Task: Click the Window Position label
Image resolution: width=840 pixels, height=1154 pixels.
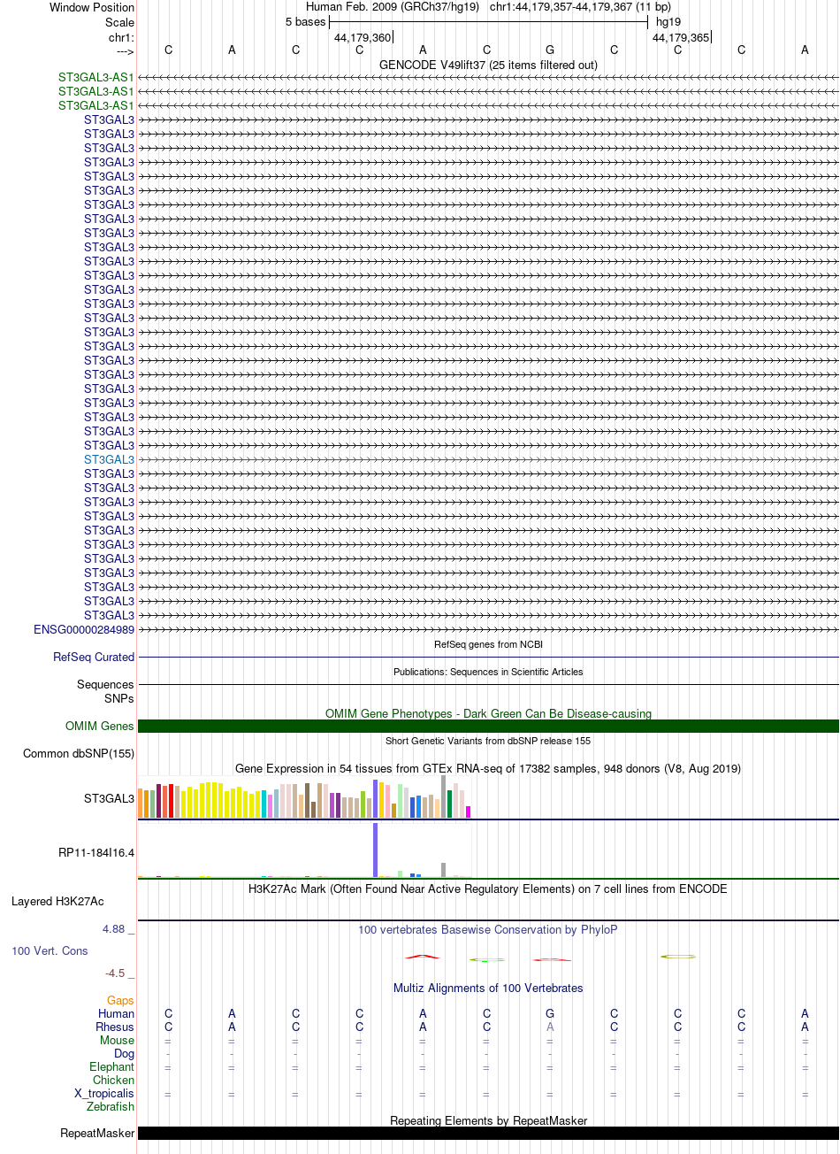Action: click(x=92, y=7)
